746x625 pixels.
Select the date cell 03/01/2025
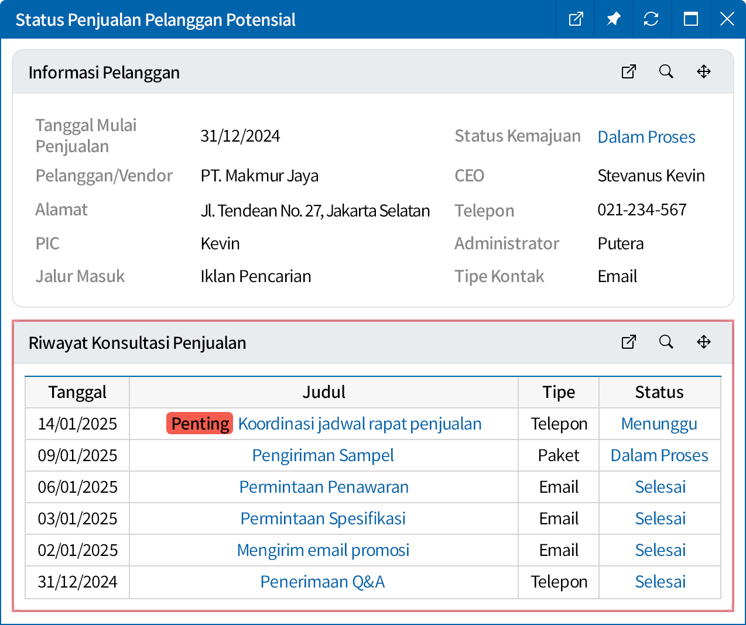[77, 518]
